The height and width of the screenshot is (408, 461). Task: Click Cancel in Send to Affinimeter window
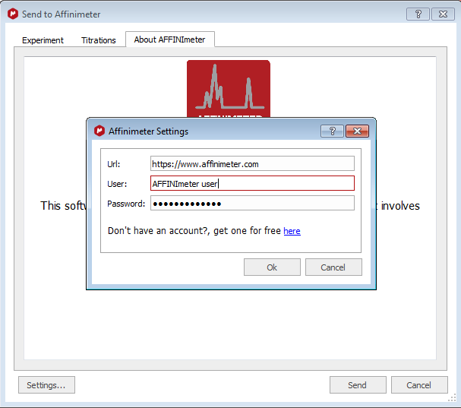click(419, 384)
